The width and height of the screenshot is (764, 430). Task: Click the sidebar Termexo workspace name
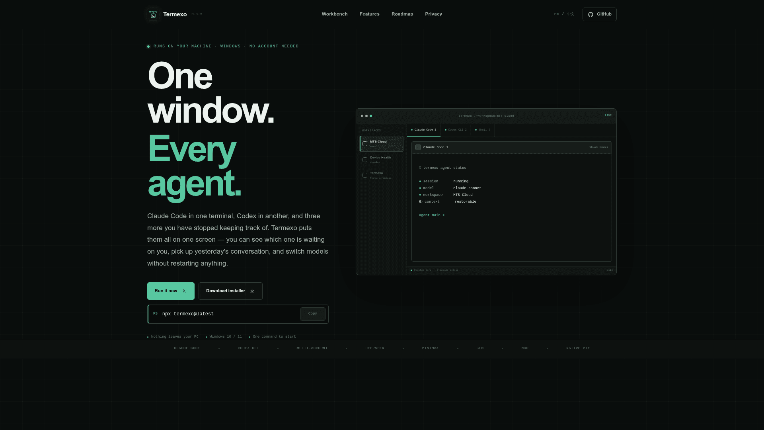coord(376,173)
